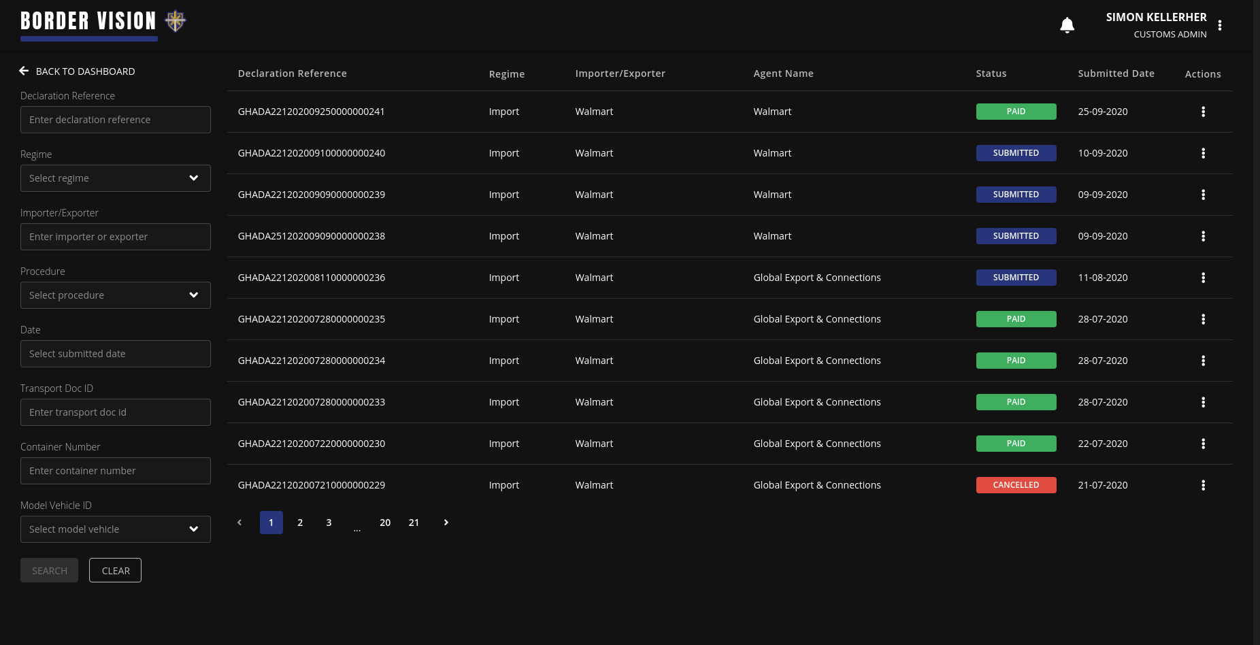This screenshot has width=1260, height=645.
Task: Open actions menu for declaration ending 0229
Action: click(1203, 485)
